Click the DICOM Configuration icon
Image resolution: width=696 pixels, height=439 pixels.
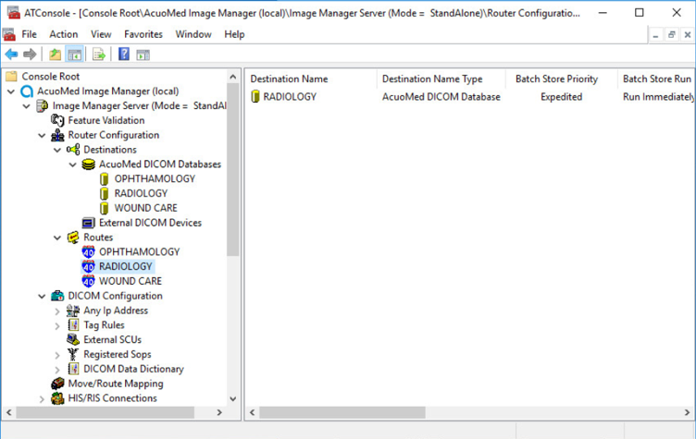(57, 296)
